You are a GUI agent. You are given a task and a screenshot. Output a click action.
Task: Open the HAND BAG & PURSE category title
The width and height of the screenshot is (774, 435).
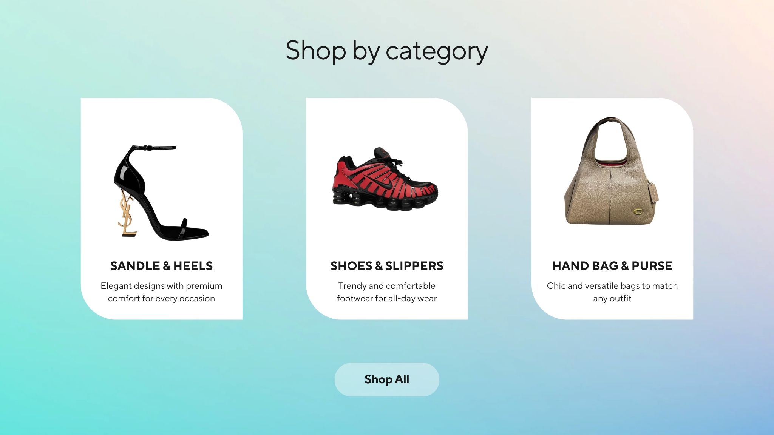[612, 266]
